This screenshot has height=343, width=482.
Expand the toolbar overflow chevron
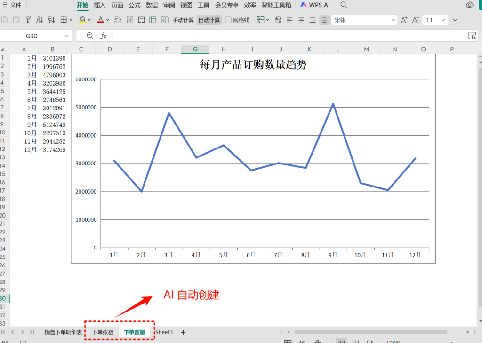[455, 20]
